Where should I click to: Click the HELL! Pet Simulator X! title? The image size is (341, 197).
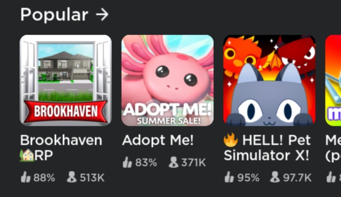point(267,148)
